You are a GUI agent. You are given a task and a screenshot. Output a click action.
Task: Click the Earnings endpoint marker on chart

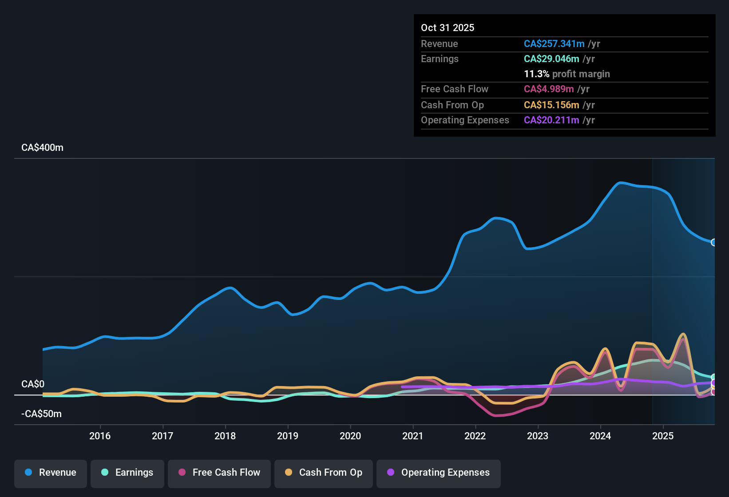(x=714, y=378)
